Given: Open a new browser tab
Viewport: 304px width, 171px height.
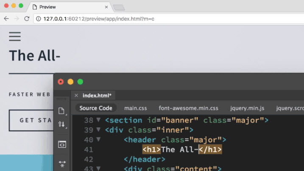Looking at the screenshot, I should click(119, 8).
